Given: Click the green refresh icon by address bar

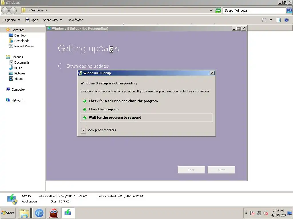Looking at the screenshot, I should 218,11.
